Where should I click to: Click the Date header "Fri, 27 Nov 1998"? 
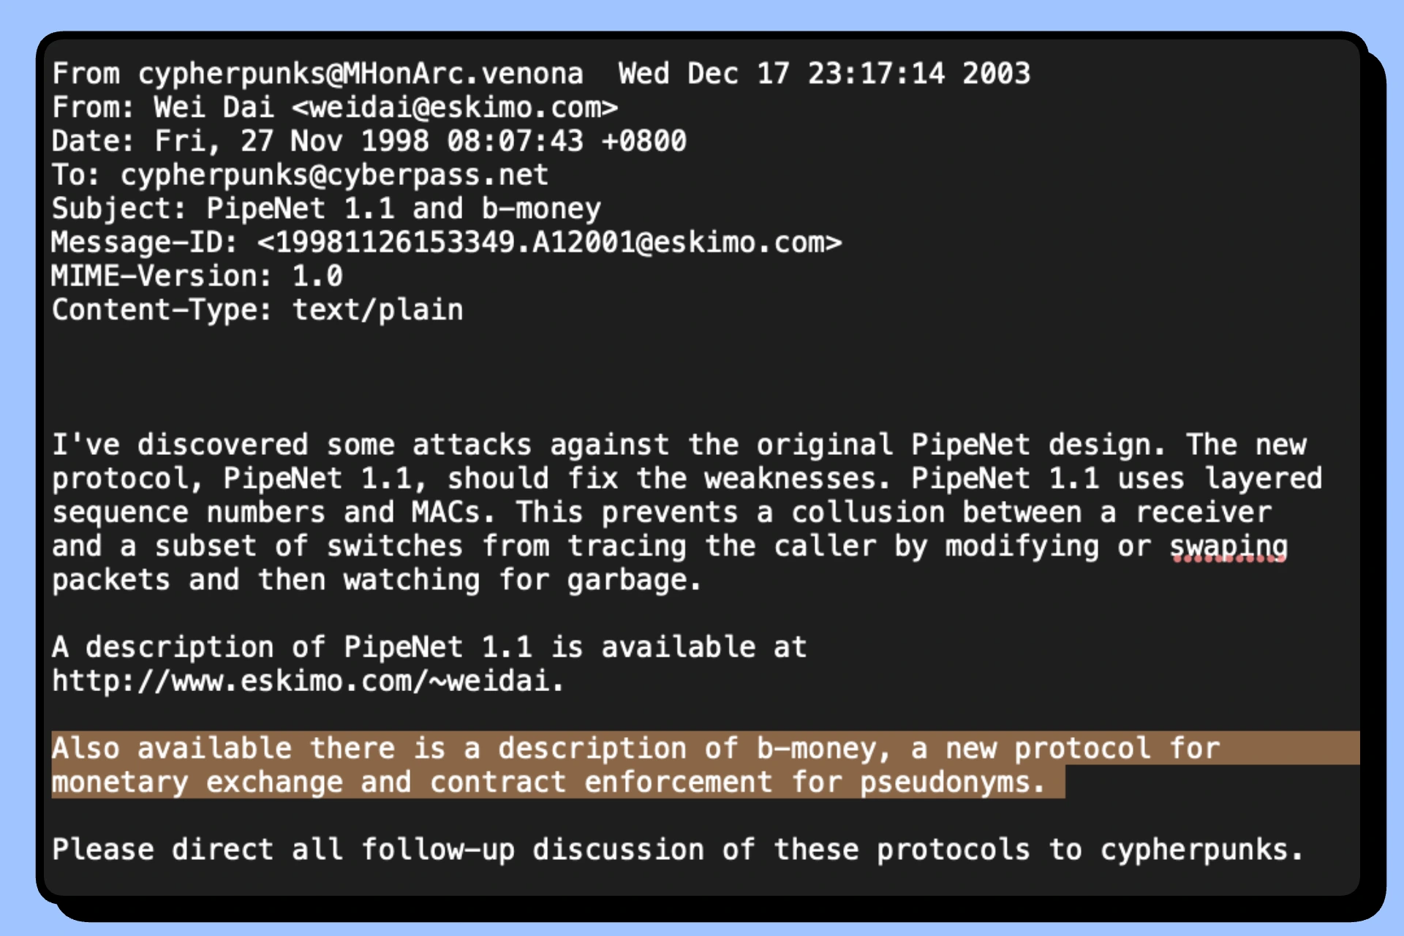pos(291,141)
